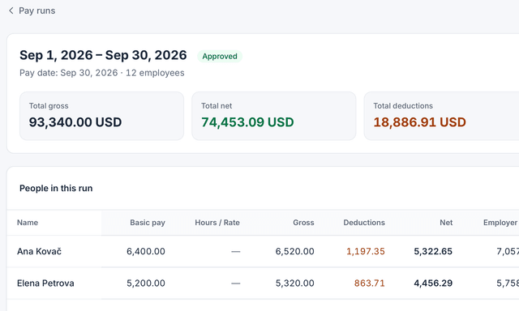The height and width of the screenshot is (311, 519).
Task: Click the Total net label
Action: [217, 106]
